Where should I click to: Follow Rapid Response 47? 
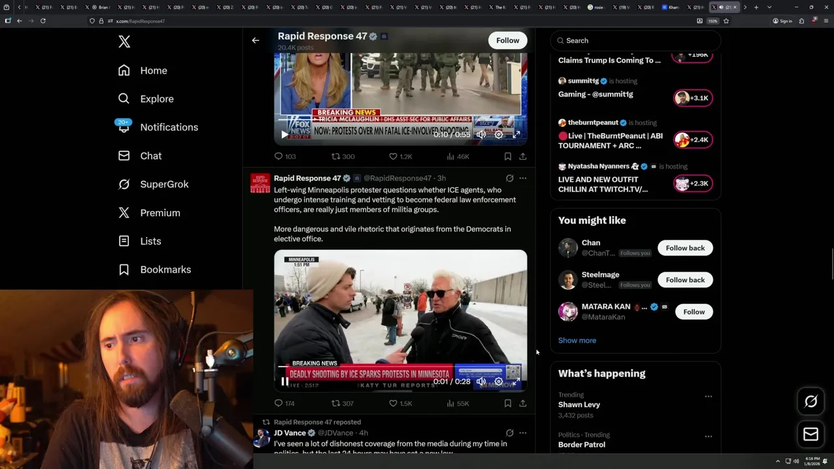coord(508,40)
